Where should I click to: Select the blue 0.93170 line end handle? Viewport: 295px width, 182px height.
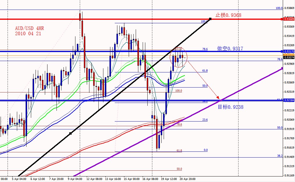282,51
